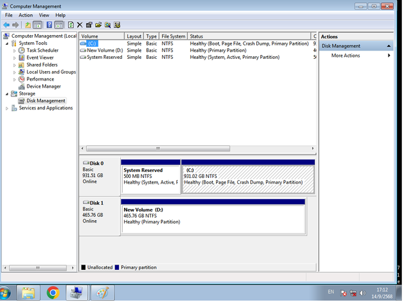Open Paint from the taskbar

tap(102, 293)
